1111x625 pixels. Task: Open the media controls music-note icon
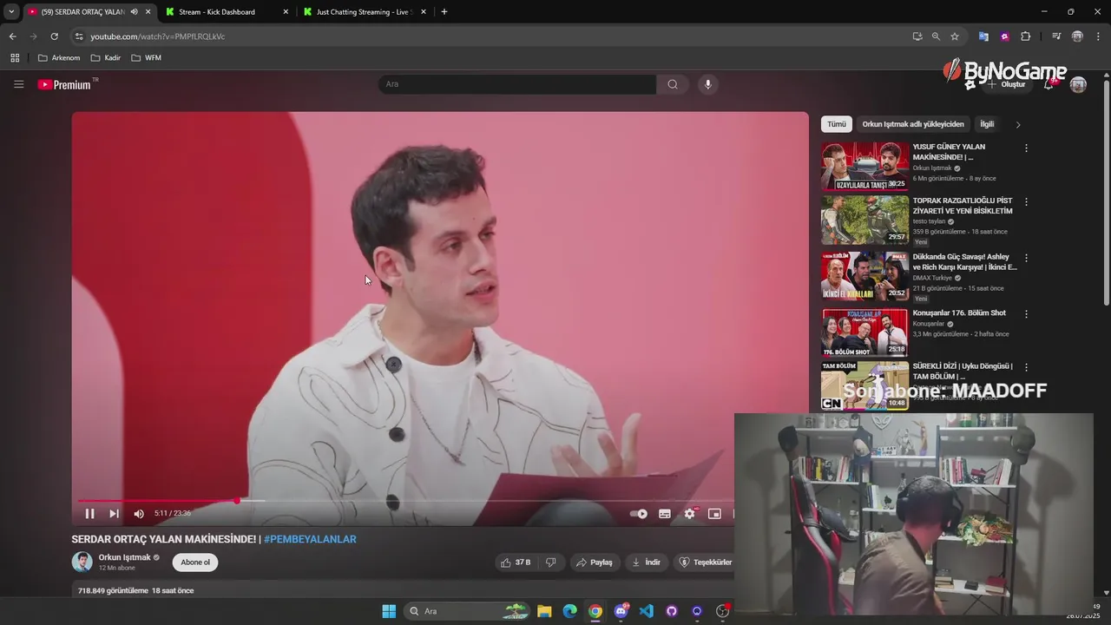pos(1056,36)
